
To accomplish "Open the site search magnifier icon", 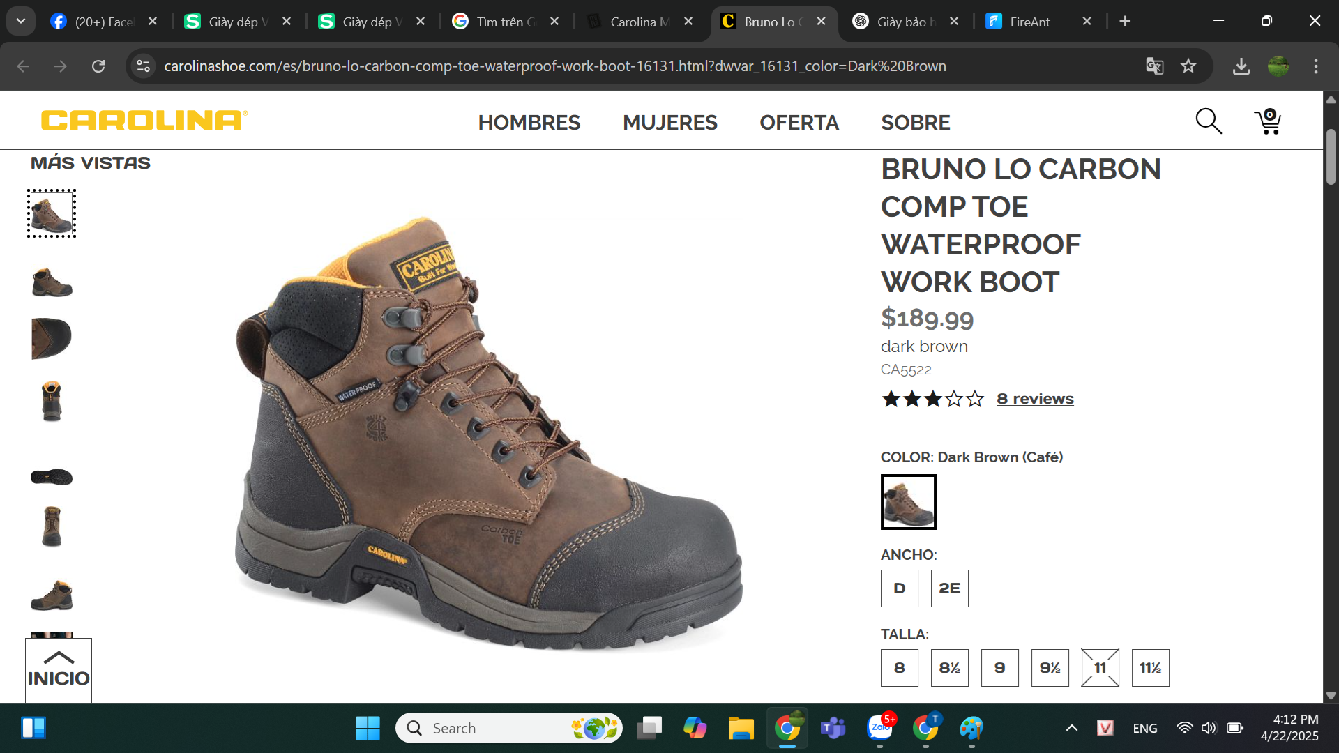I will click(x=1209, y=121).
